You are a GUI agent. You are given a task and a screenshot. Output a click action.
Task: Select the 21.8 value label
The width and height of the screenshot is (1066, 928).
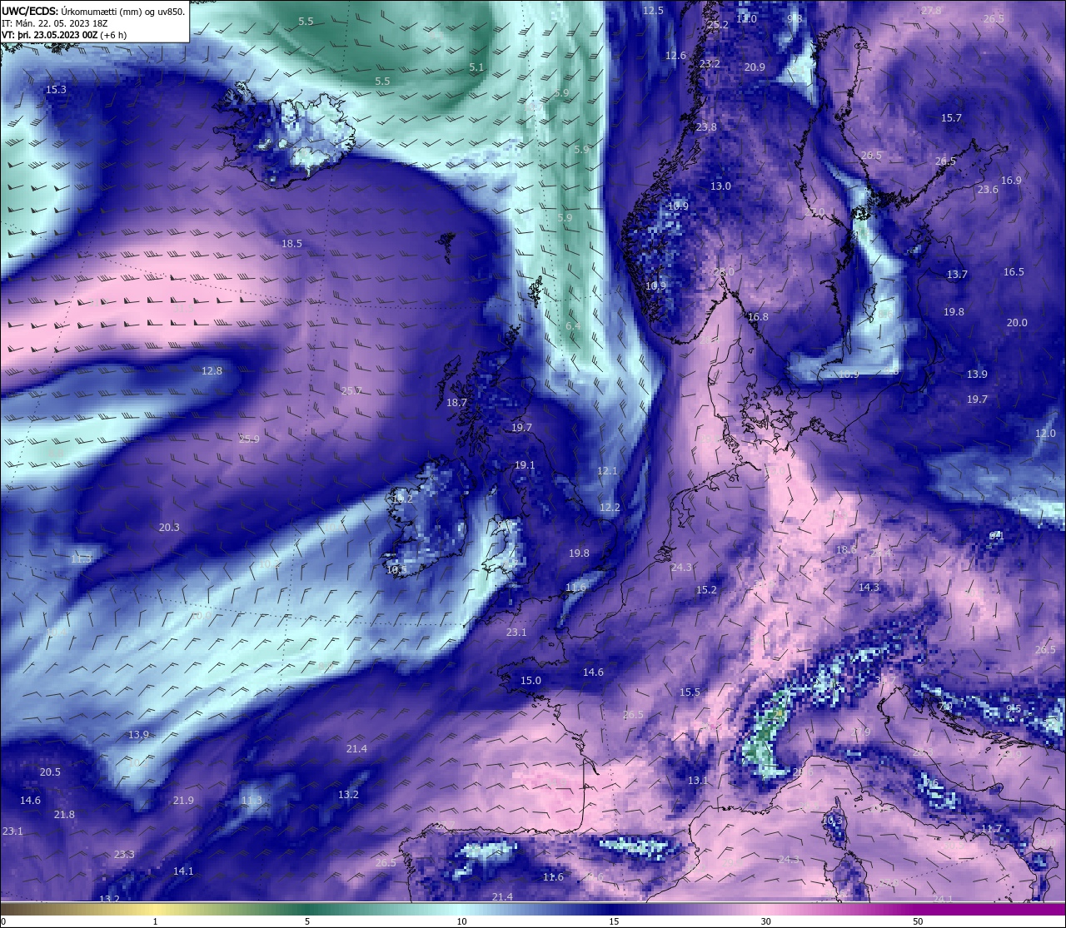click(x=64, y=814)
